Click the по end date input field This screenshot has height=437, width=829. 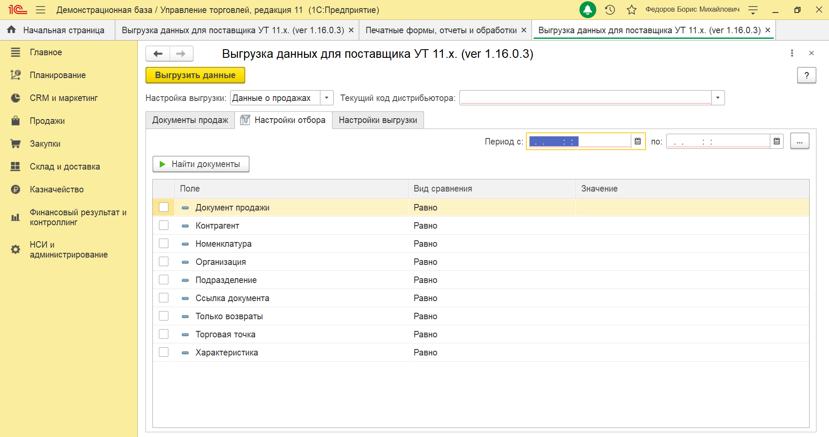click(718, 141)
